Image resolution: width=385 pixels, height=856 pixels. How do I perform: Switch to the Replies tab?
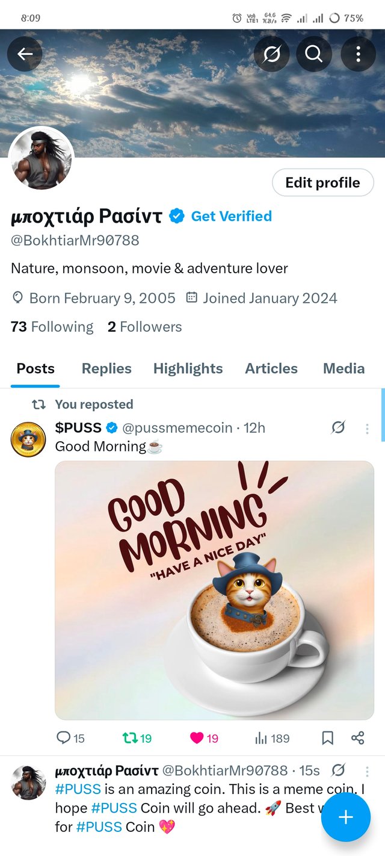pyautogui.click(x=106, y=368)
